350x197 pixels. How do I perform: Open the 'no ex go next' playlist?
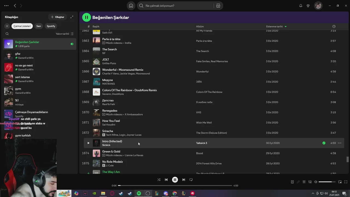(x=40, y=67)
